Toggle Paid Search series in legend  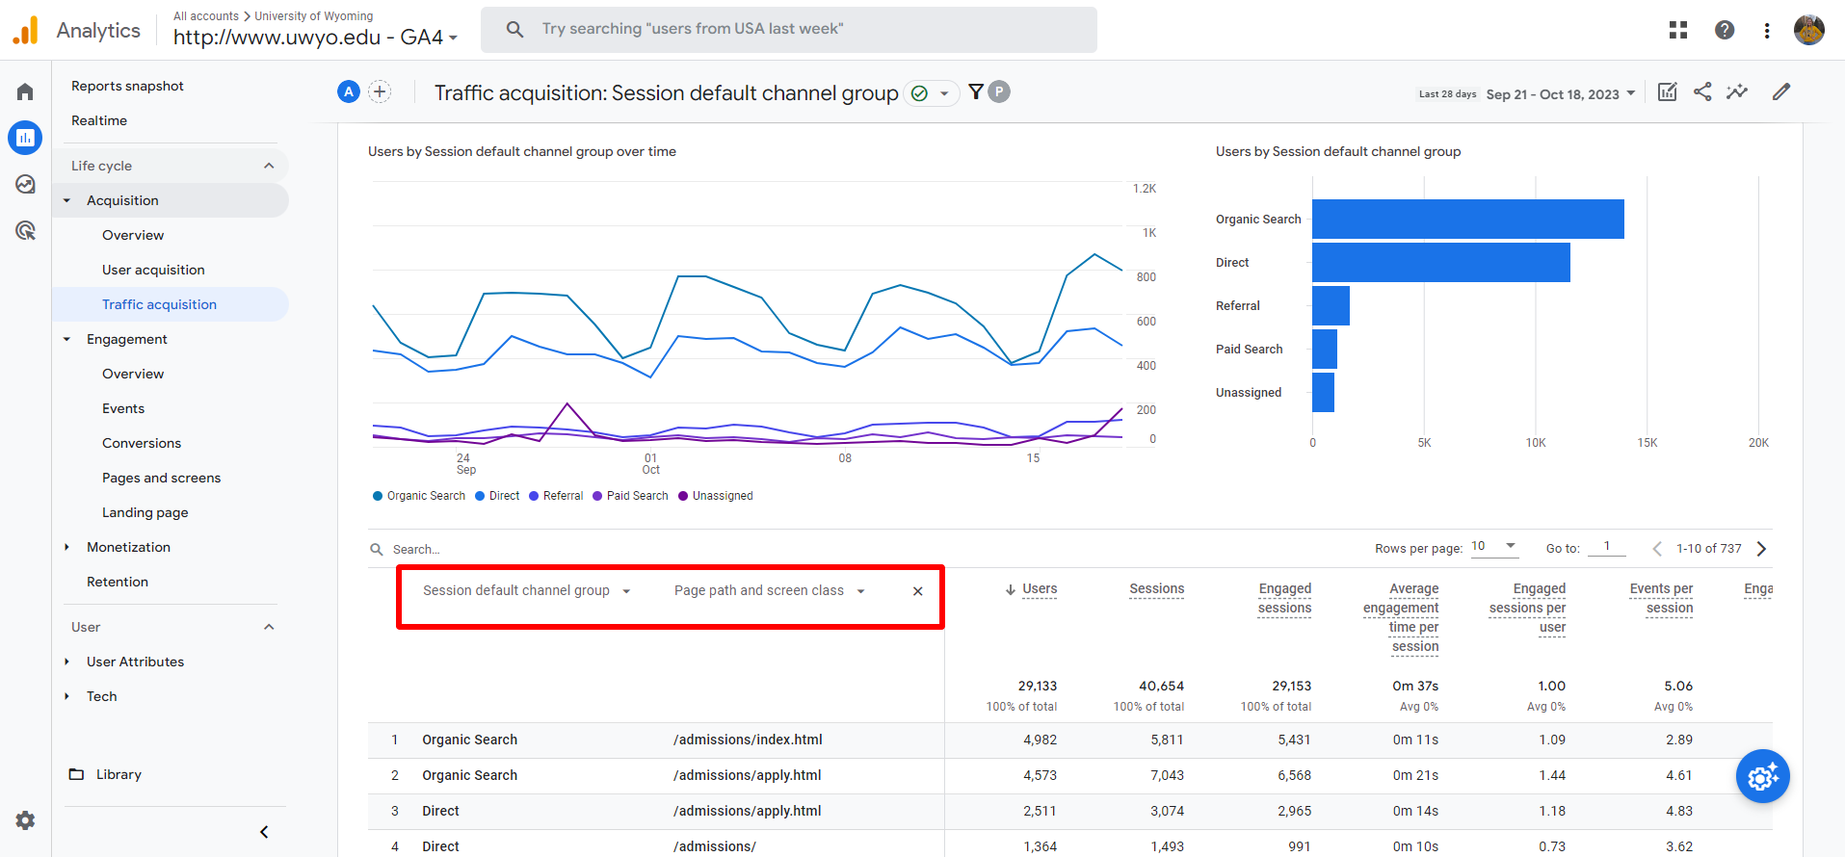(x=630, y=496)
